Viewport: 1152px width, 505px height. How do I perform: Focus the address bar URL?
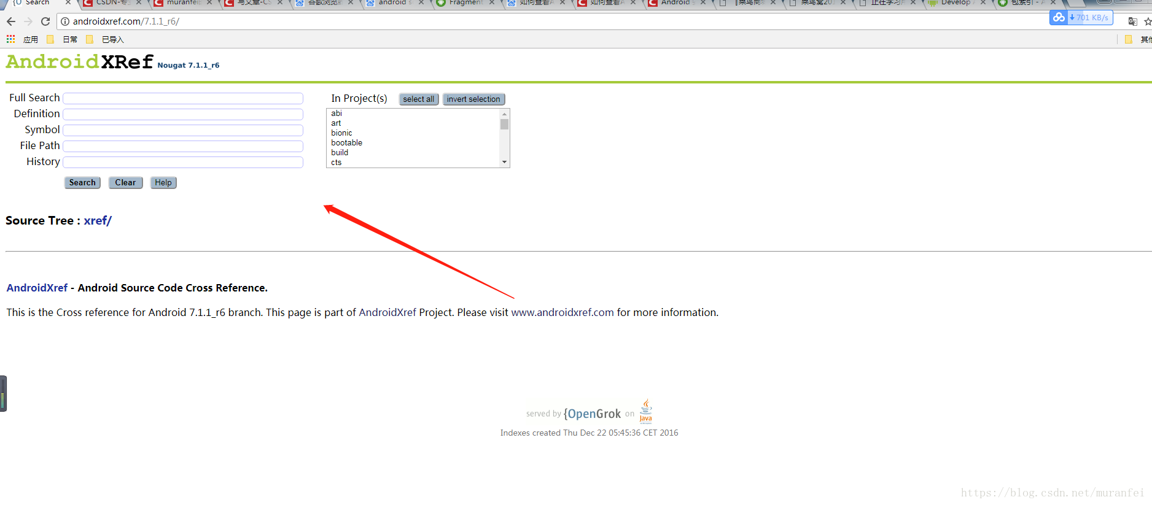tap(126, 21)
